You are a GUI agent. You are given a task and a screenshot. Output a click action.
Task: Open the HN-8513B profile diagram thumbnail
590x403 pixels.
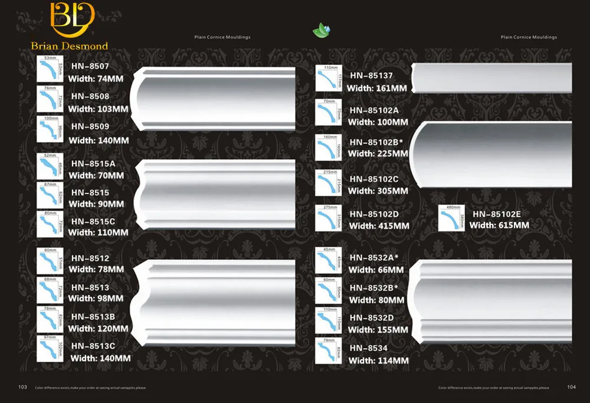[x=50, y=319]
